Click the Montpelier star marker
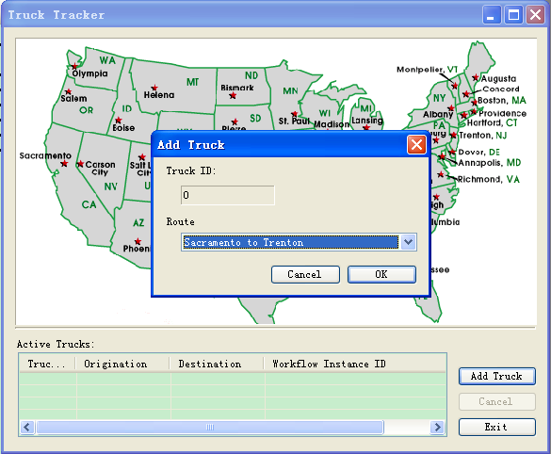The width and height of the screenshot is (551, 454). point(455,86)
